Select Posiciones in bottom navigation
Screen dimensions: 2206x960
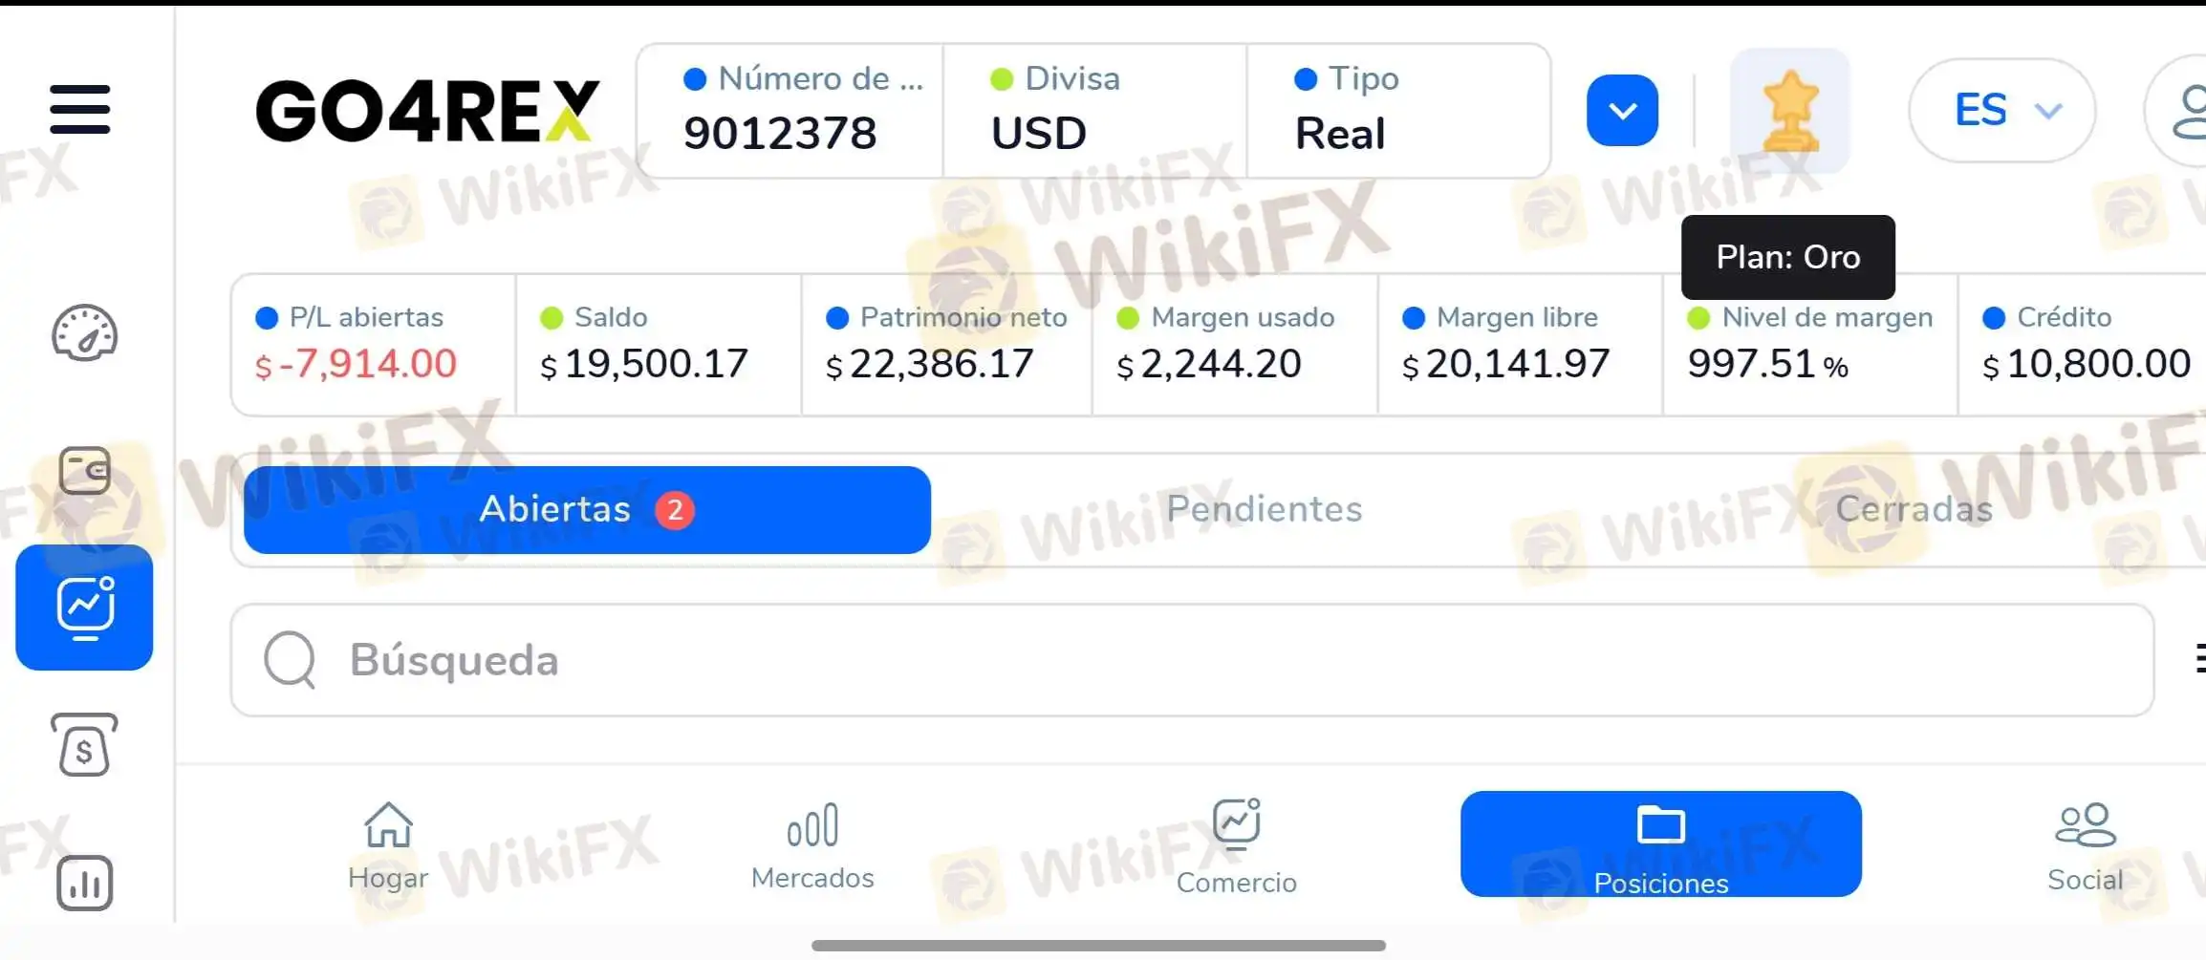coord(1661,844)
